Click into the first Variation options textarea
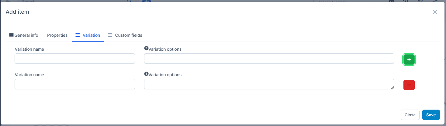The image size is (446, 126). point(269,59)
